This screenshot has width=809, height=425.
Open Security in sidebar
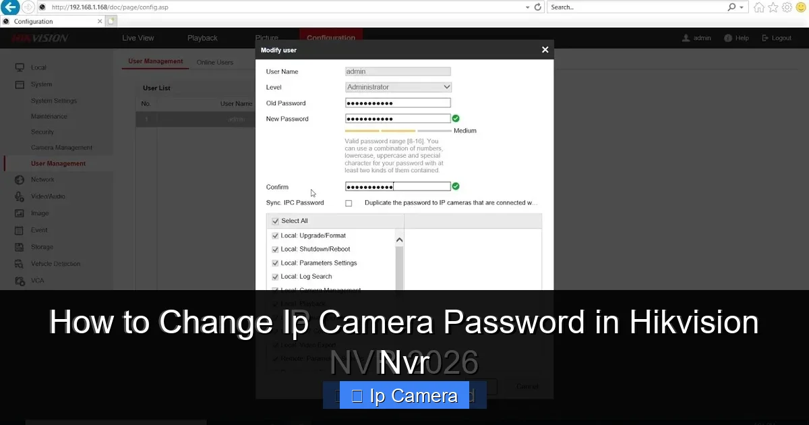click(x=42, y=132)
